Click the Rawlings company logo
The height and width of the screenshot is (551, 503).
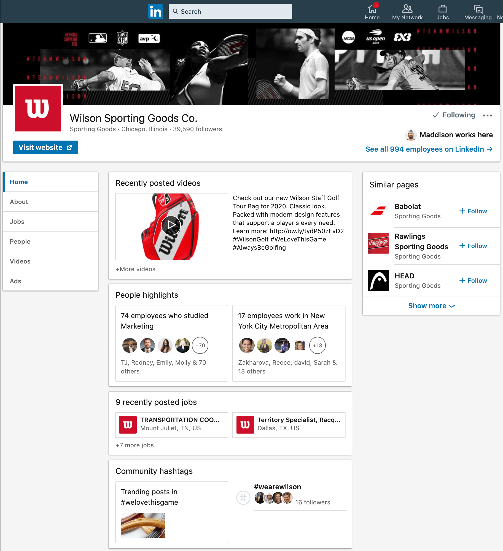tap(378, 243)
